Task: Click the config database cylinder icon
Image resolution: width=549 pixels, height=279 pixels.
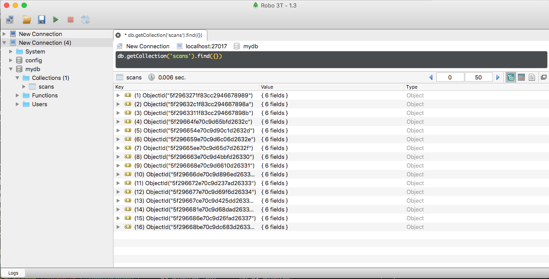Action: 19,60
